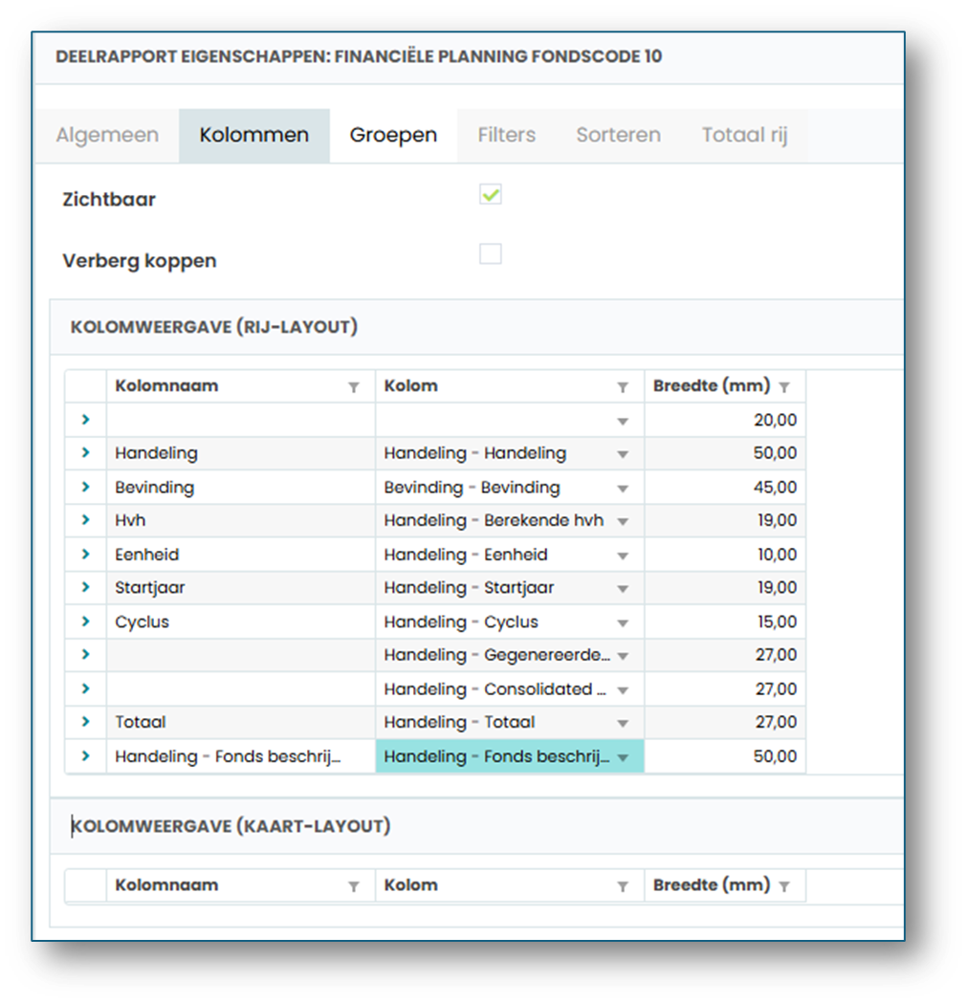The image size is (967, 1003).
Task: Enable the Verberg koppen checkbox
Action: click(x=491, y=254)
